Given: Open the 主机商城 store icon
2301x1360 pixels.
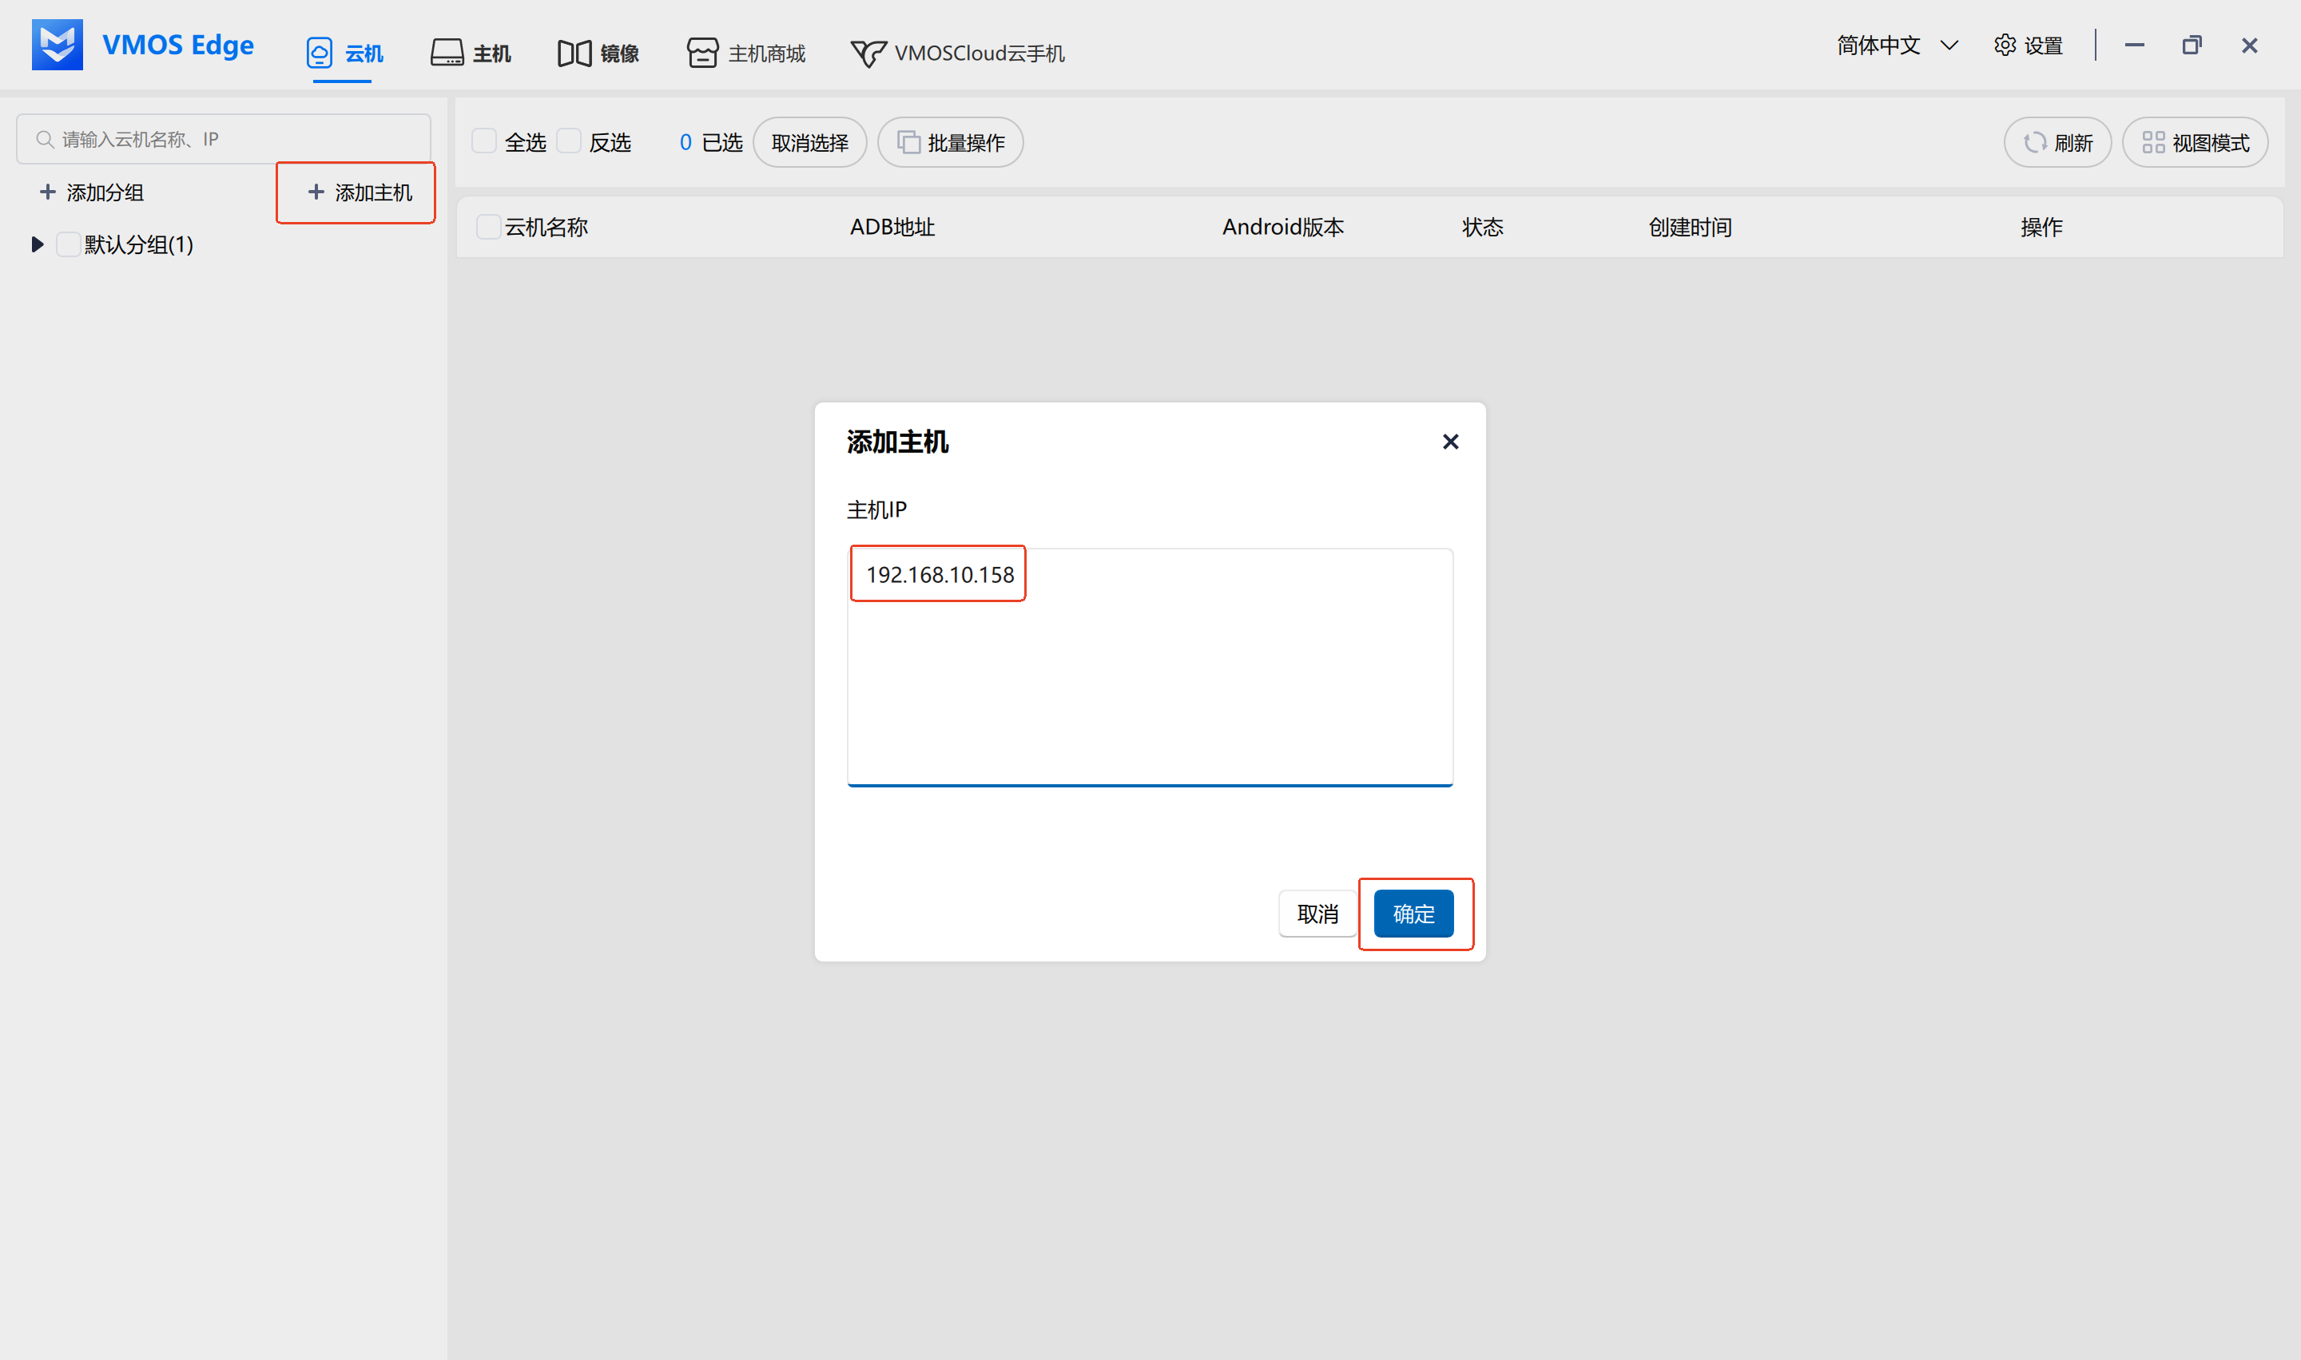Looking at the screenshot, I should (x=702, y=54).
